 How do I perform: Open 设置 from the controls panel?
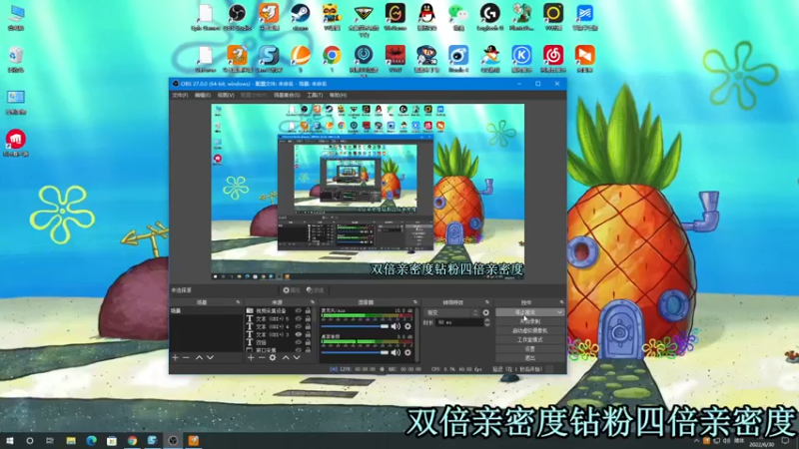[x=530, y=348]
